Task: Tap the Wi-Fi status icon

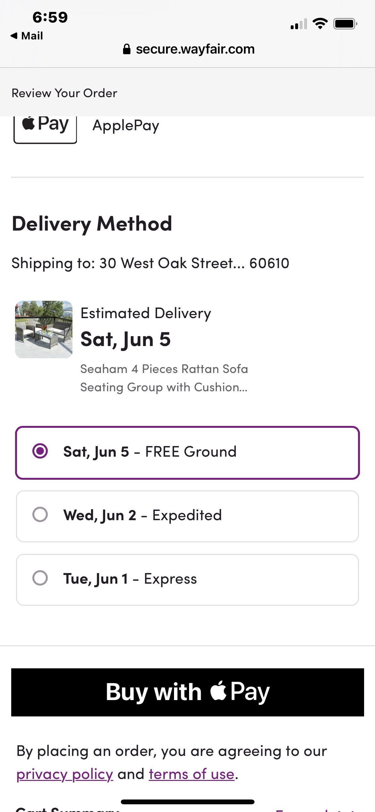Action: click(x=320, y=24)
